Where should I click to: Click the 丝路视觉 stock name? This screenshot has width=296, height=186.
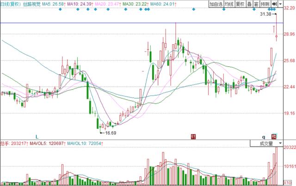[32, 4]
